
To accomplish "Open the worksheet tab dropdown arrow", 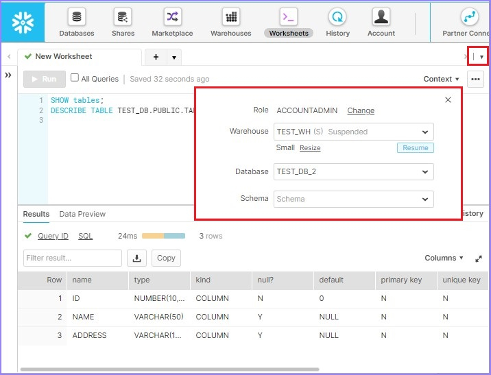I will (x=174, y=58).
